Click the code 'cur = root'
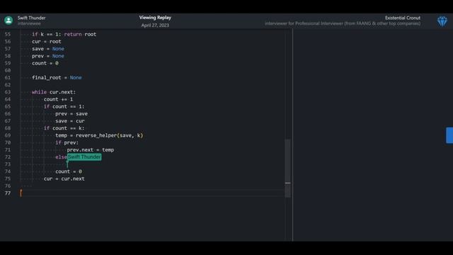Image resolution: width=453 pixels, height=255 pixels. click(47, 41)
